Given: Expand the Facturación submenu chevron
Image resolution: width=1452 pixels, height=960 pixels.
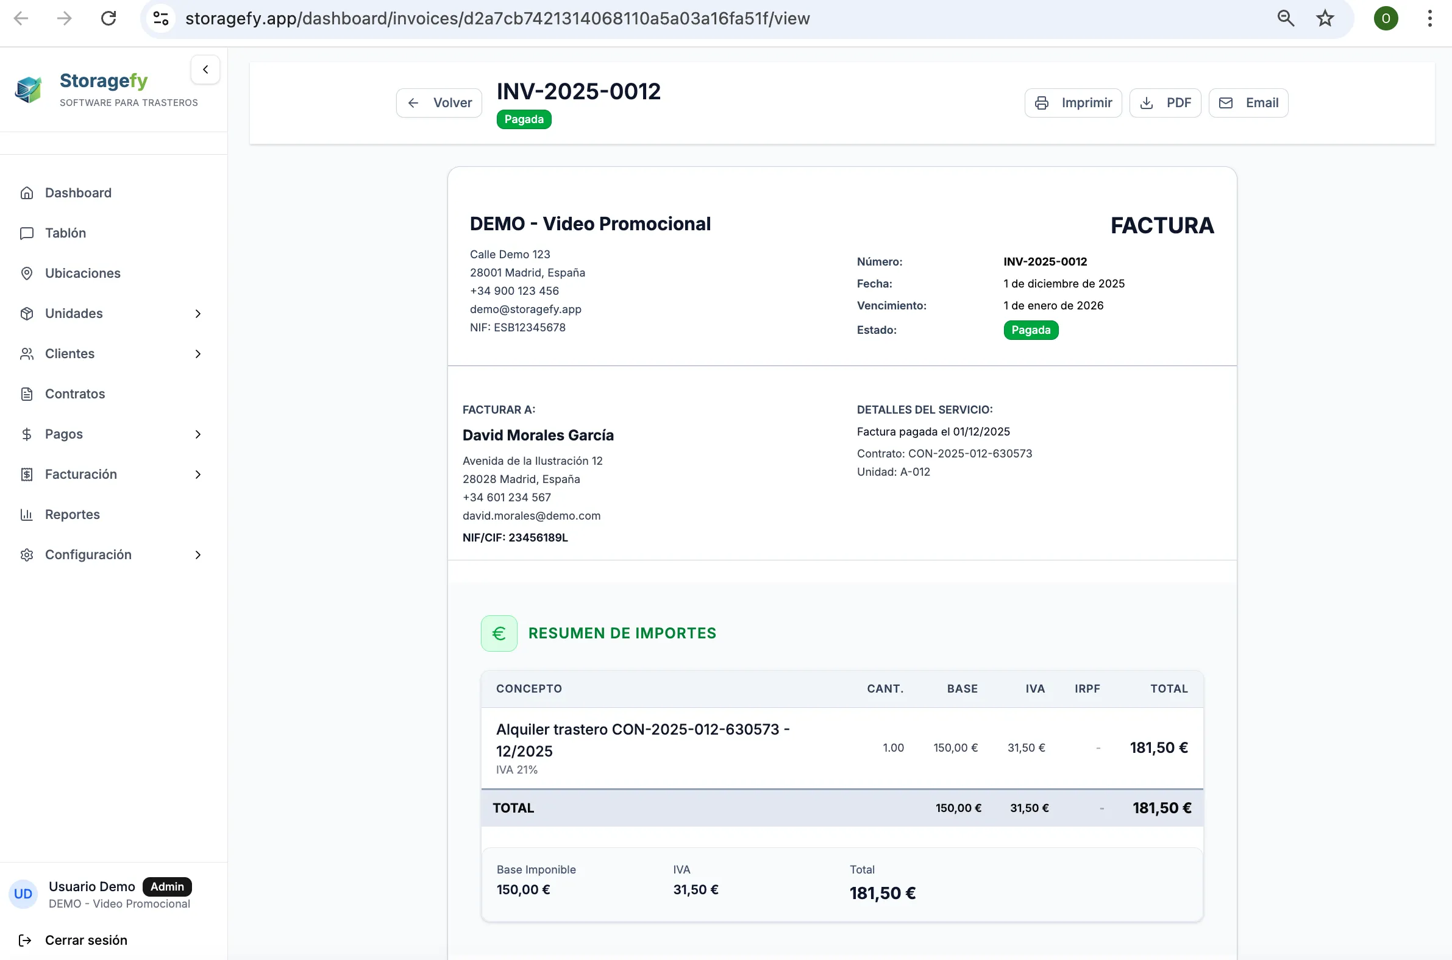Looking at the screenshot, I should [198, 475].
